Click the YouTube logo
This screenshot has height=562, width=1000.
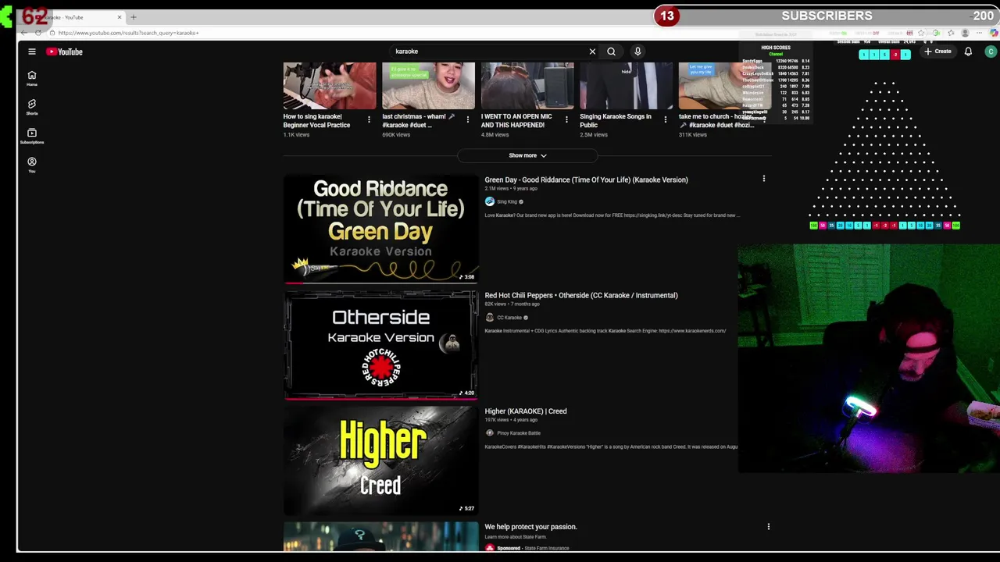click(64, 52)
